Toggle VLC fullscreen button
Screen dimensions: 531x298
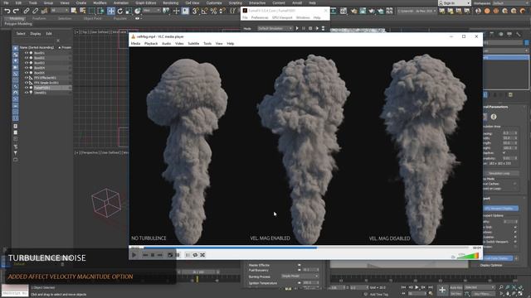tap(170, 255)
